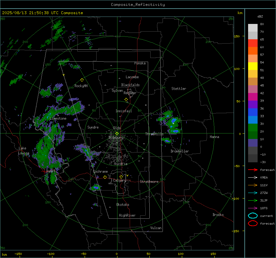Click the green swatch between 30 and 20
Screen dimensions: 276x258
[253, 128]
